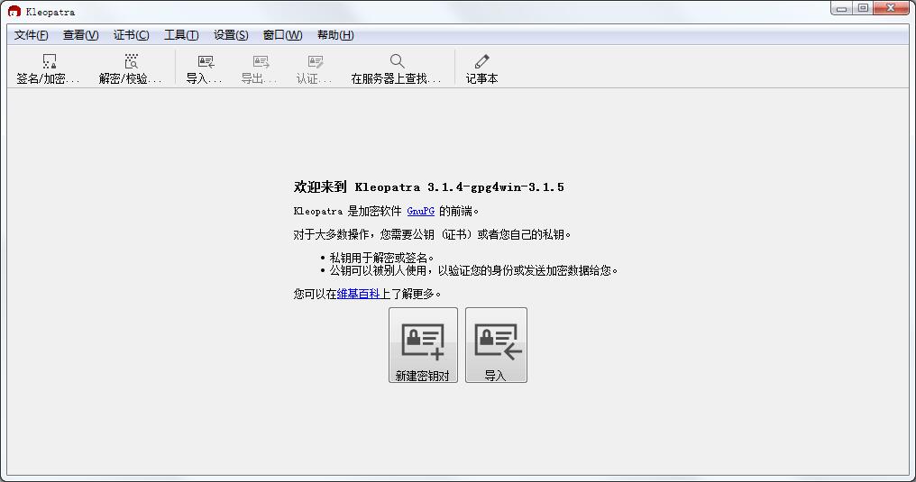Image resolution: width=916 pixels, height=482 pixels.
Task: Open the Certificates (证书) menu
Action: 132,35
